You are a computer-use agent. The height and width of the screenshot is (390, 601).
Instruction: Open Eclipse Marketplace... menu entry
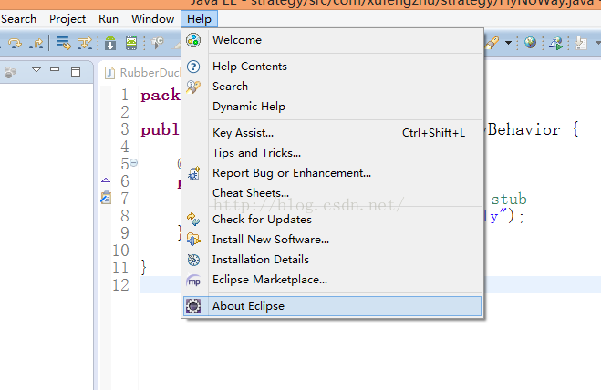pos(332,279)
